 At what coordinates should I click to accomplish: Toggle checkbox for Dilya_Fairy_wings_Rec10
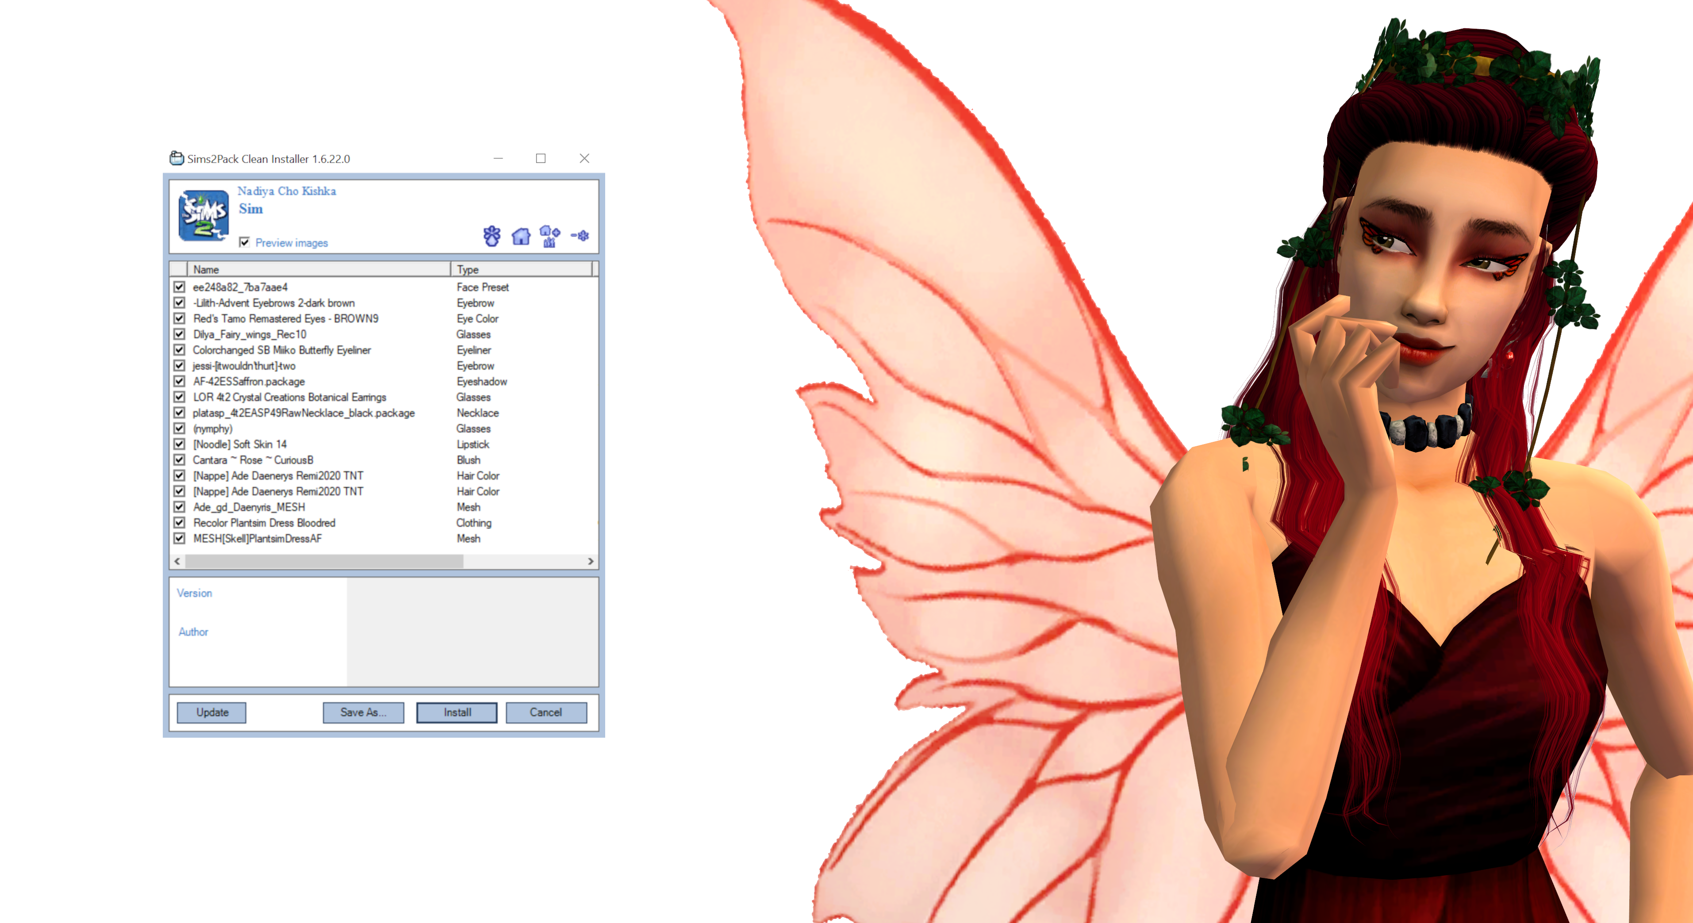[179, 334]
